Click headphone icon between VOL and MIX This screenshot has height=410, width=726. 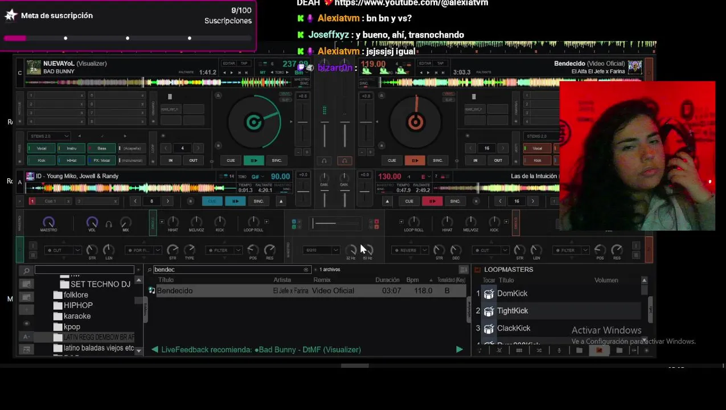click(x=109, y=224)
